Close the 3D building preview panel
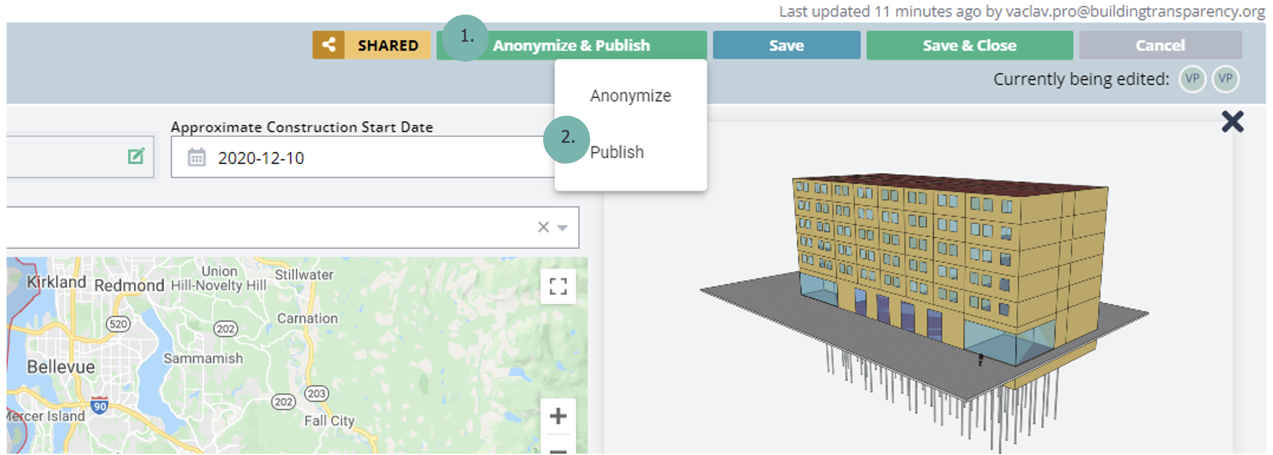Viewport: 1273px width, 455px height. [x=1232, y=122]
